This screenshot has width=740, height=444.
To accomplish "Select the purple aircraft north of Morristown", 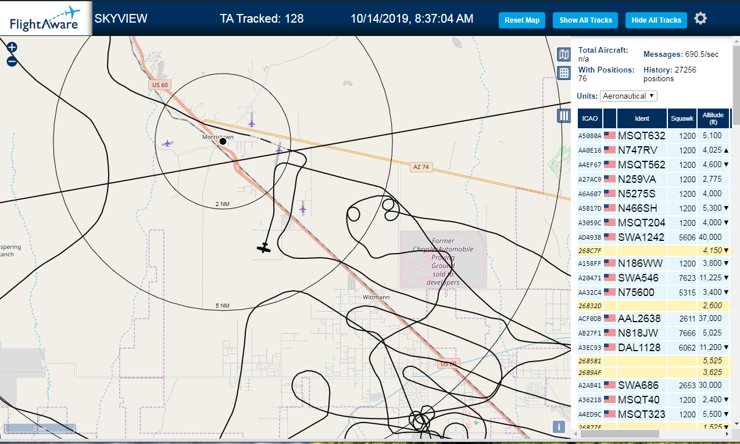I will point(252,122).
